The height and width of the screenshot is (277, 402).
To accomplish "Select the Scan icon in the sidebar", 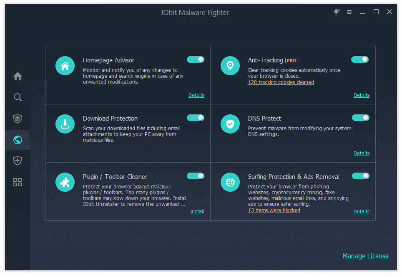I will tap(18, 97).
